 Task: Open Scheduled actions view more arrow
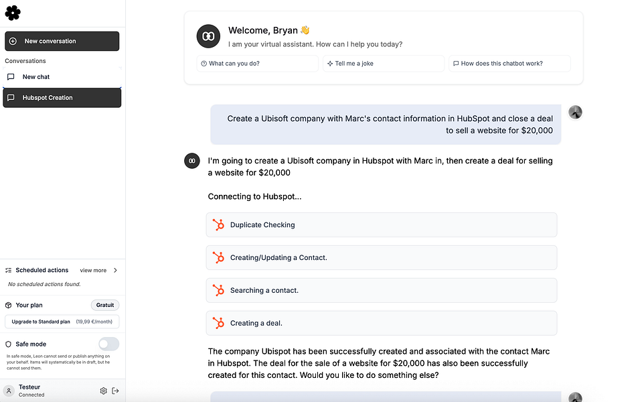115,271
